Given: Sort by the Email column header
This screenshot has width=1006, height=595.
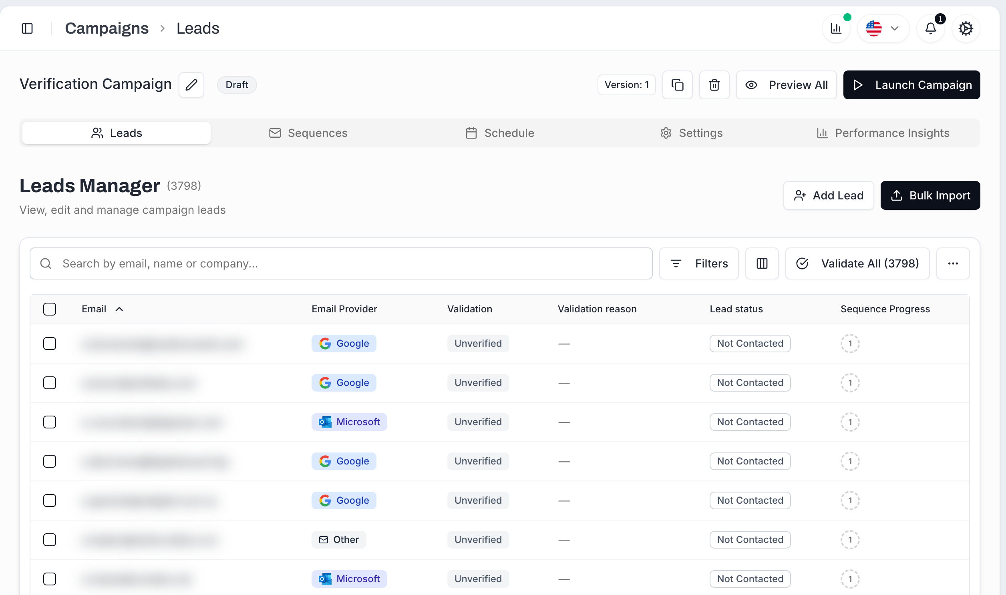Looking at the screenshot, I should (102, 309).
